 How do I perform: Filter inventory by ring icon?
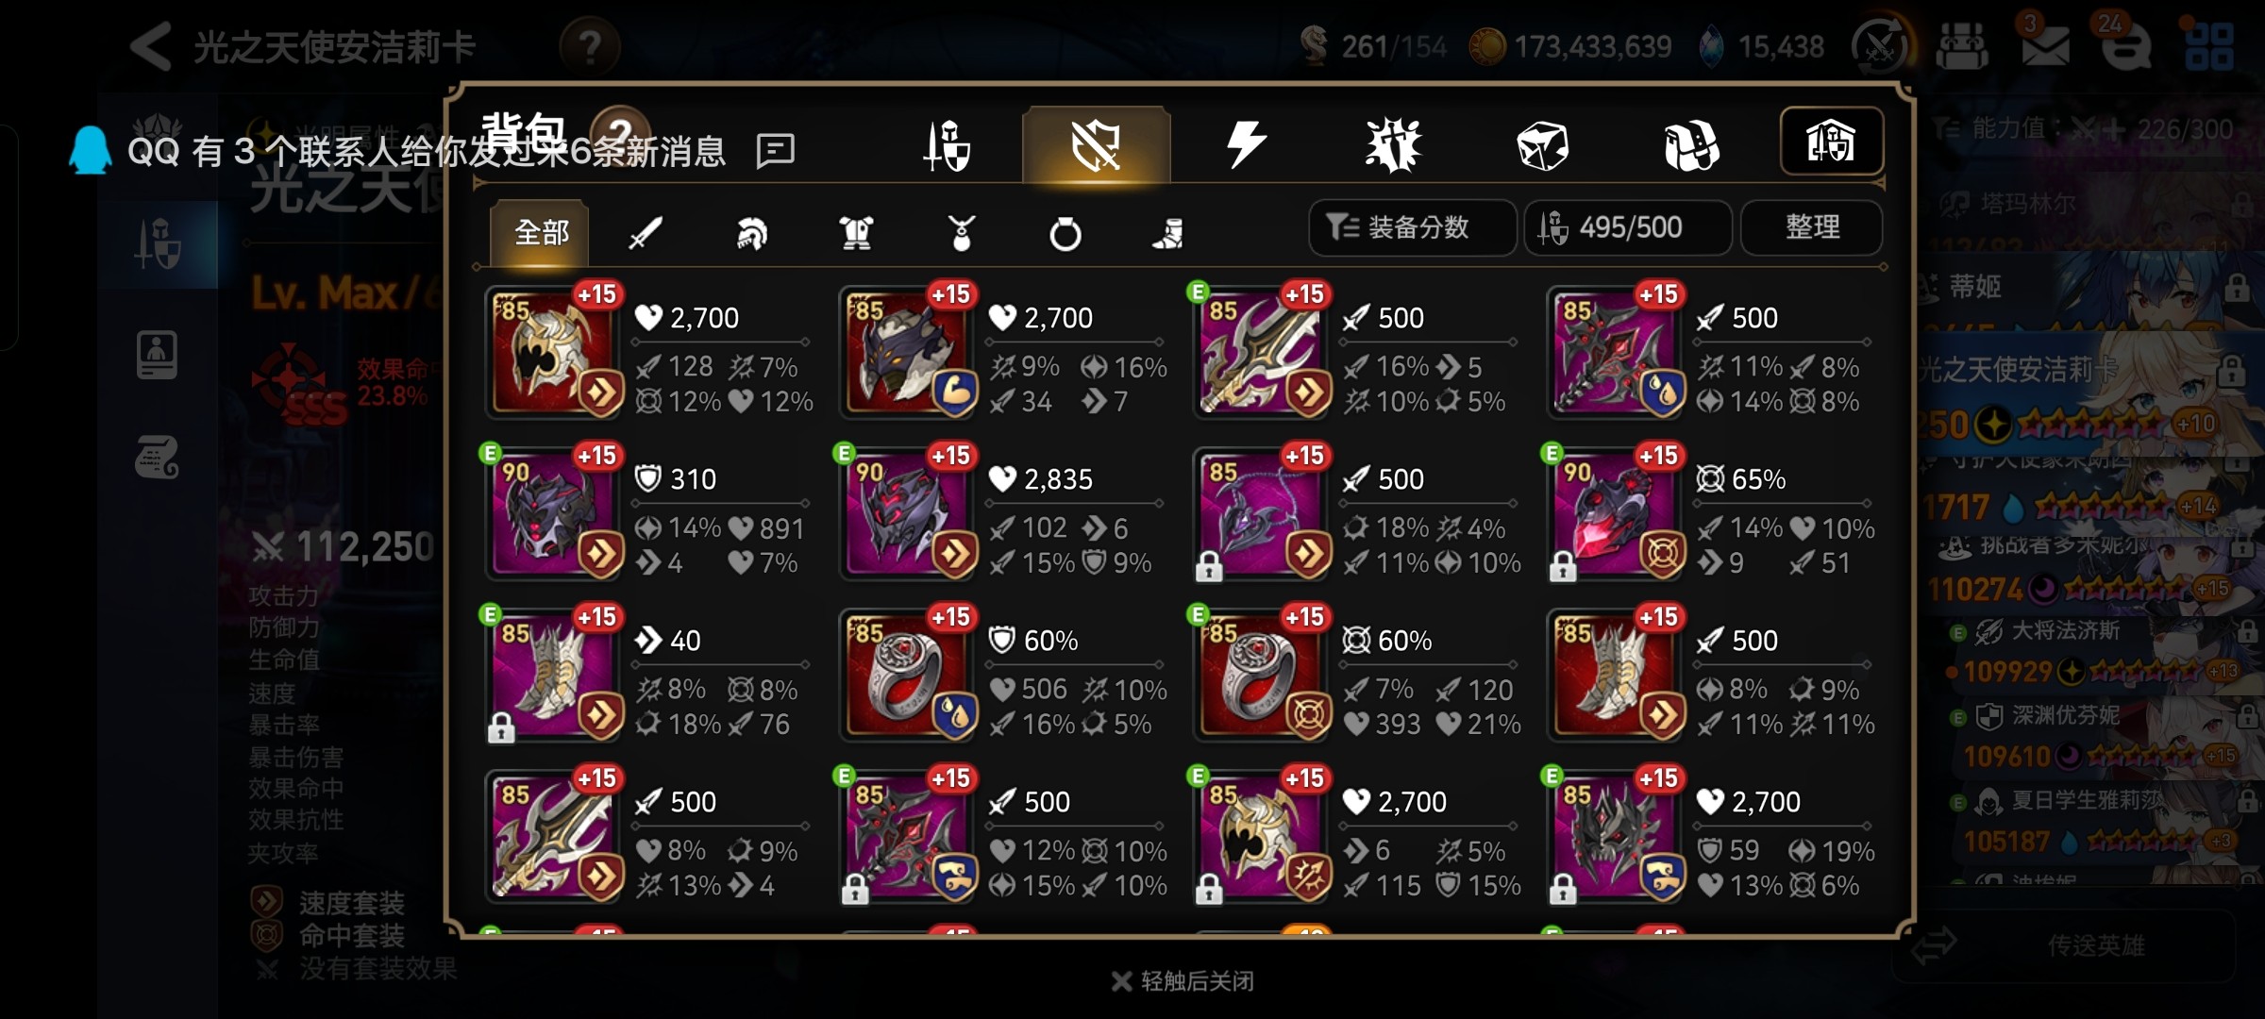coord(1065,232)
